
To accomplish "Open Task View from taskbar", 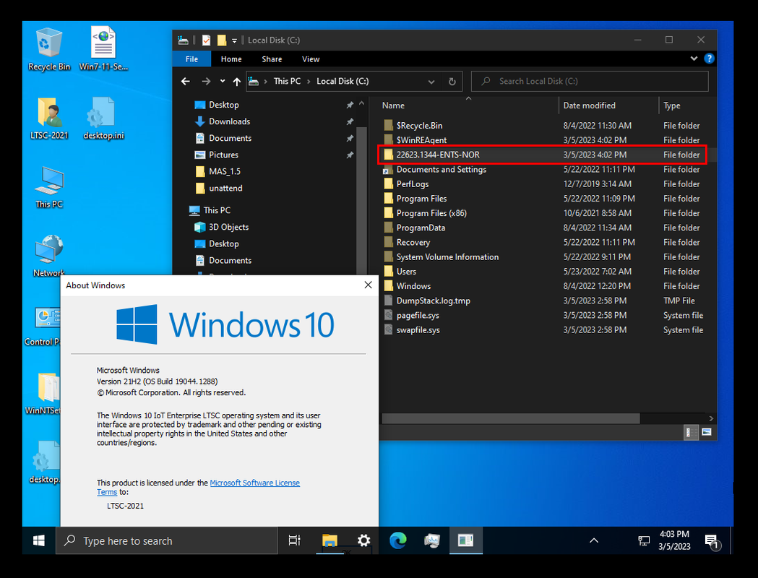I will (294, 540).
